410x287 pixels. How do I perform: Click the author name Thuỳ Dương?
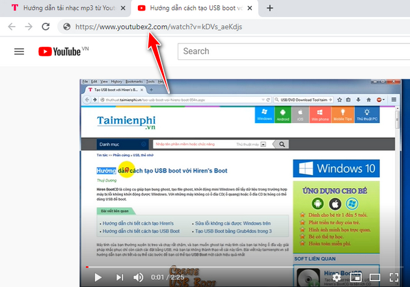click(x=107, y=180)
